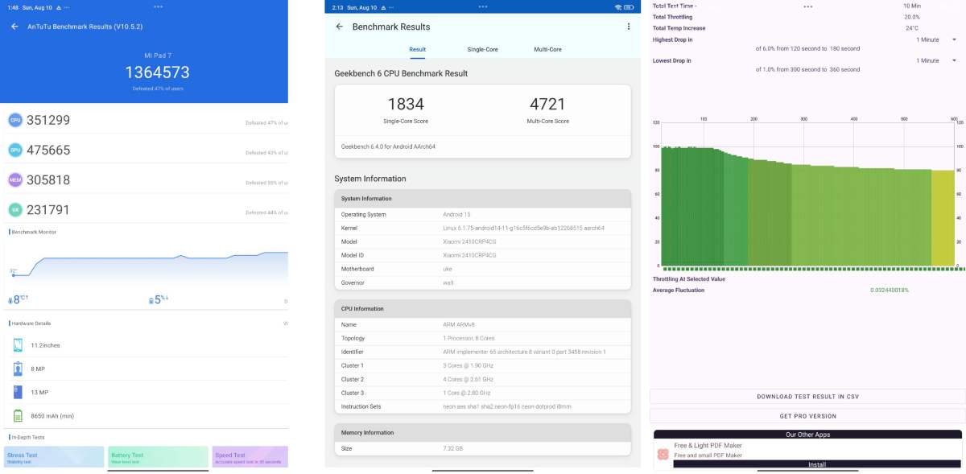Image resolution: width=966 pixels, height=474 pixels.
Task: Tap the temperature thermometer icon beside 8°C
Action: pos(10,300)
